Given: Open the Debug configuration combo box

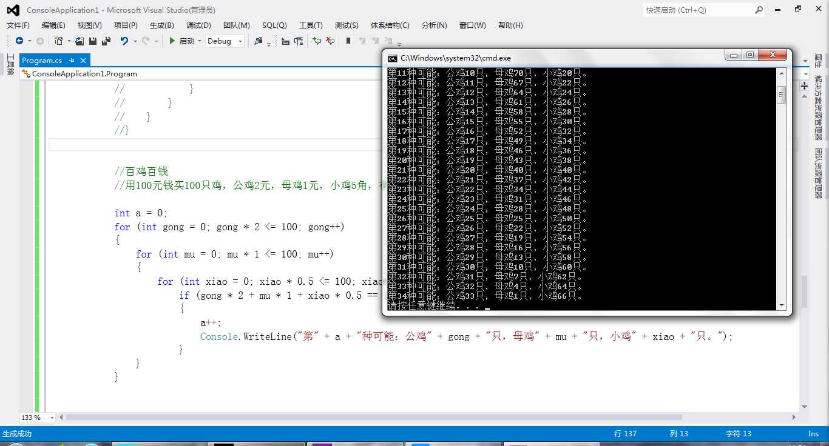Looking at the screenshot, I should pos(225,41).
